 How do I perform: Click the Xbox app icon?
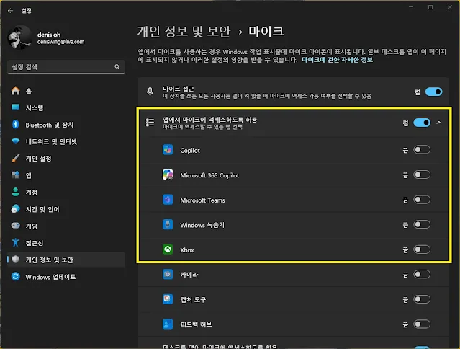tap(168, 249)
